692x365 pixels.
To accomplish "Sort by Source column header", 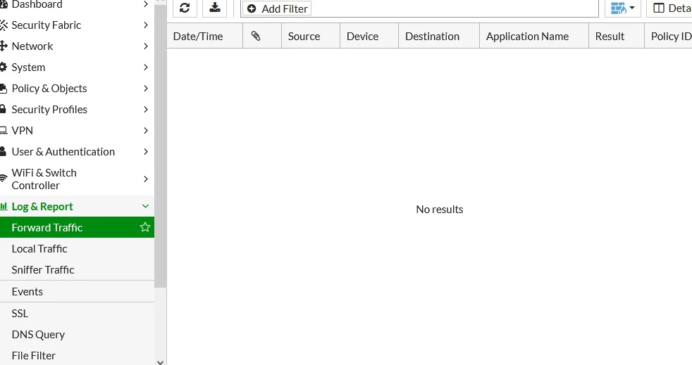I will tap(311, 36).
